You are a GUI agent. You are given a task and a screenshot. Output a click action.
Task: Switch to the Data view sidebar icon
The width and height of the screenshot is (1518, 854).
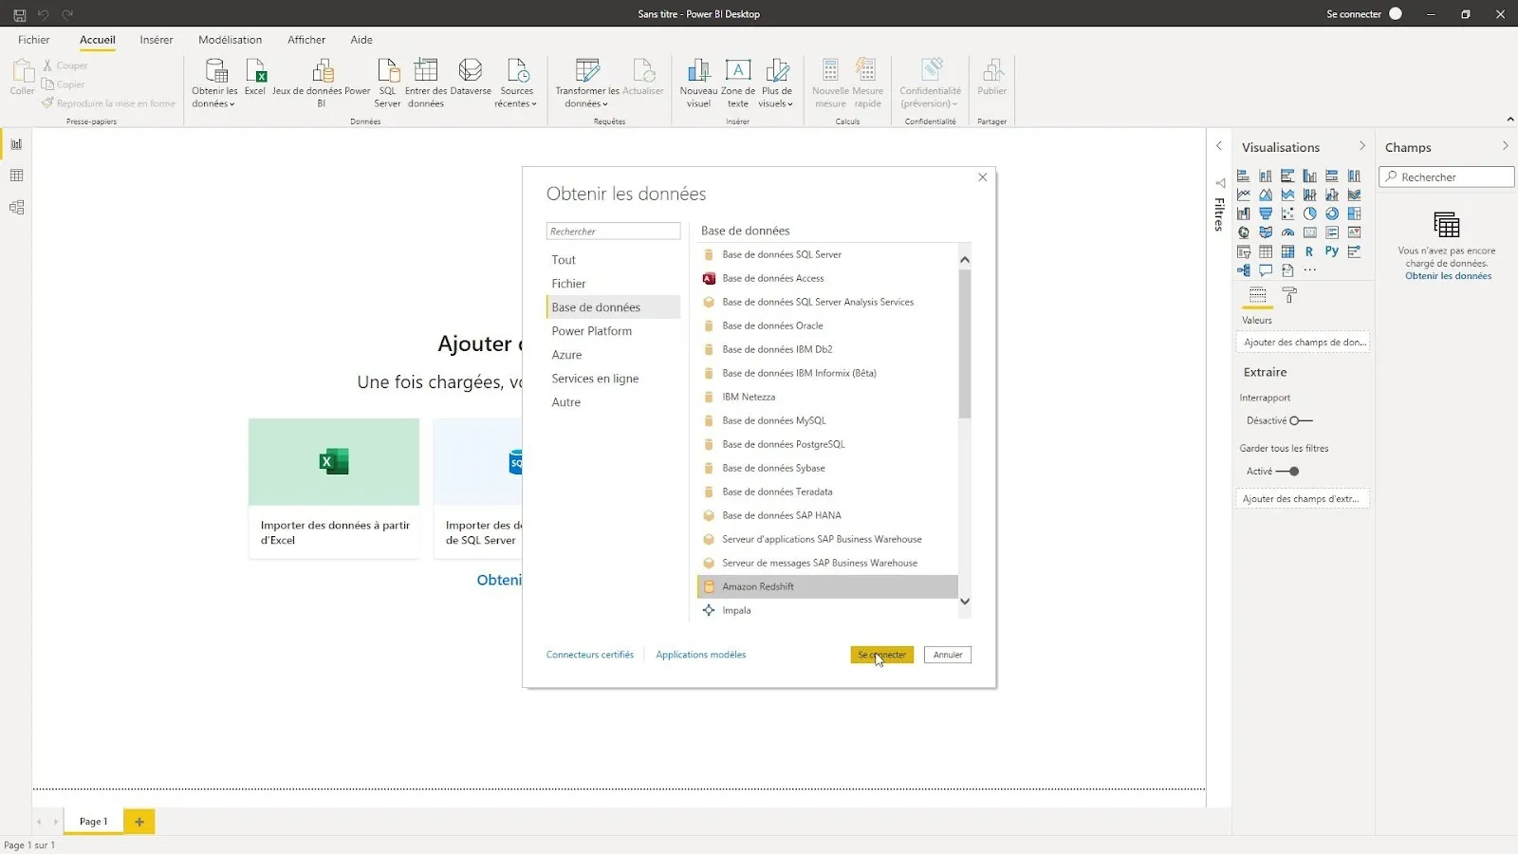16,176
